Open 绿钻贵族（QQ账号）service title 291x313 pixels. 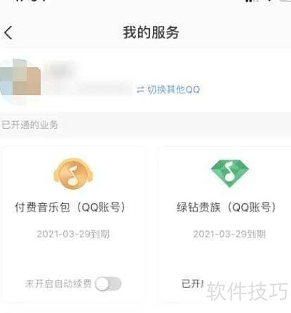tap(226, 207)
